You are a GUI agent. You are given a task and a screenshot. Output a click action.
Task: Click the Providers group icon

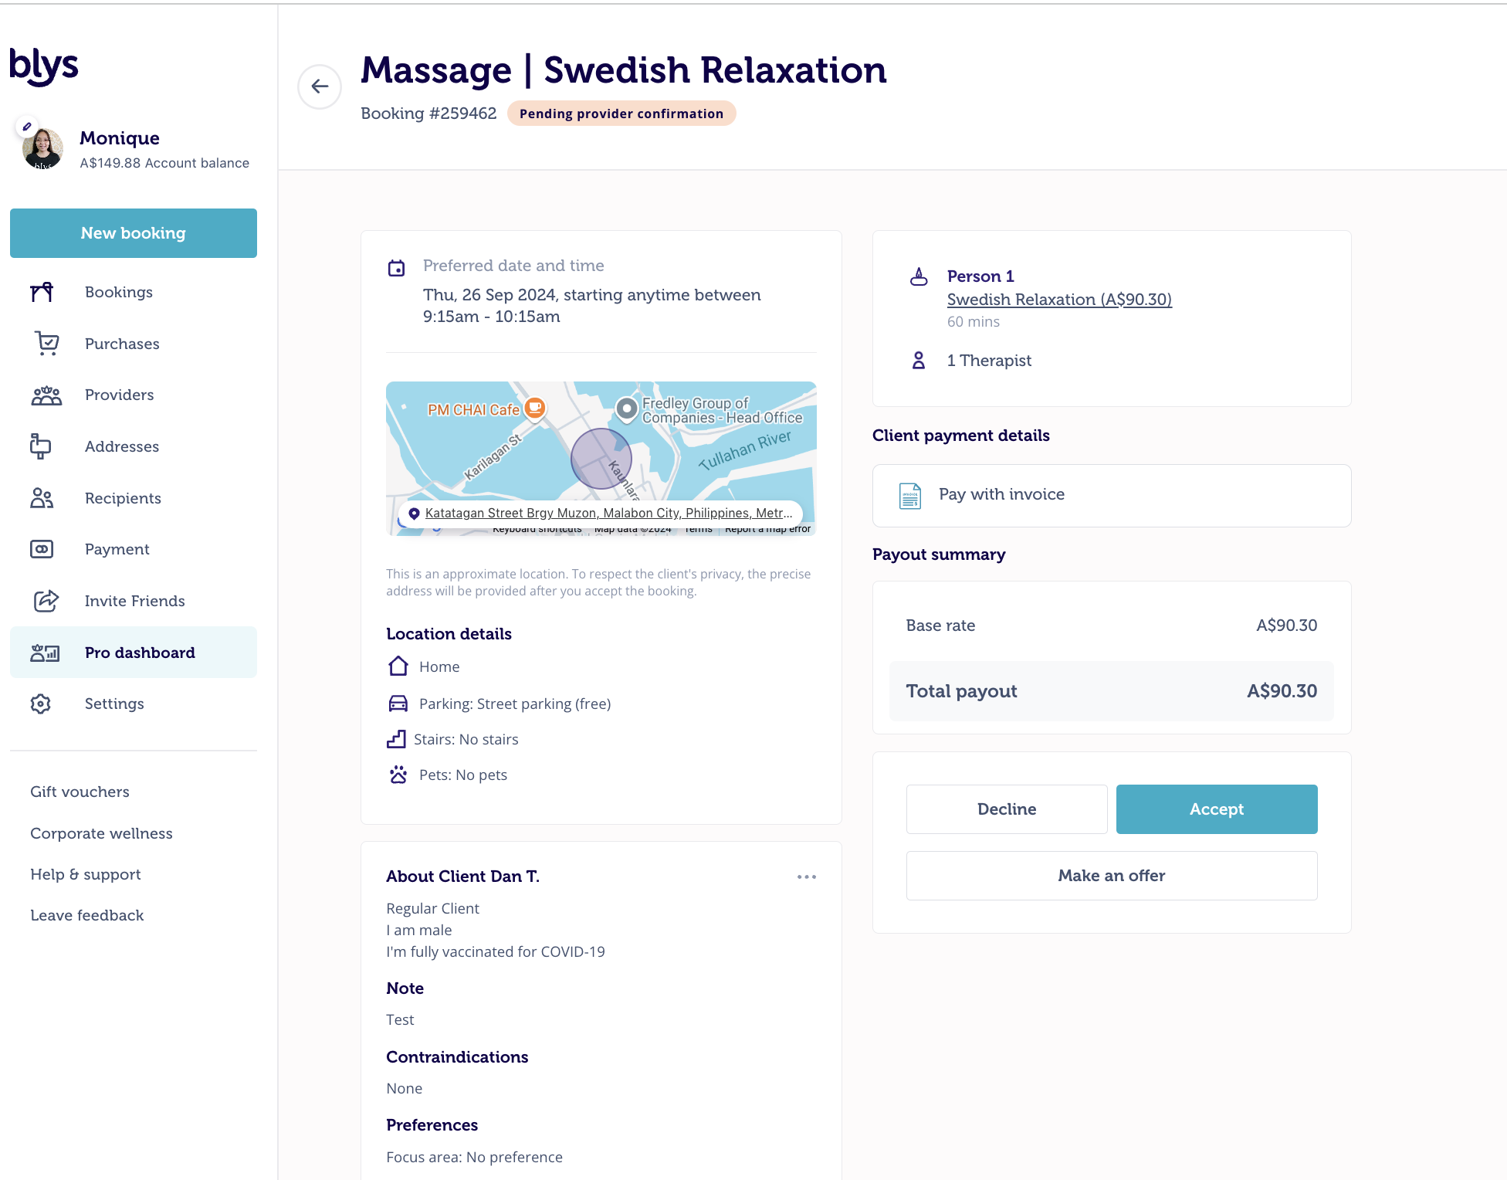[x=46, y=395]
